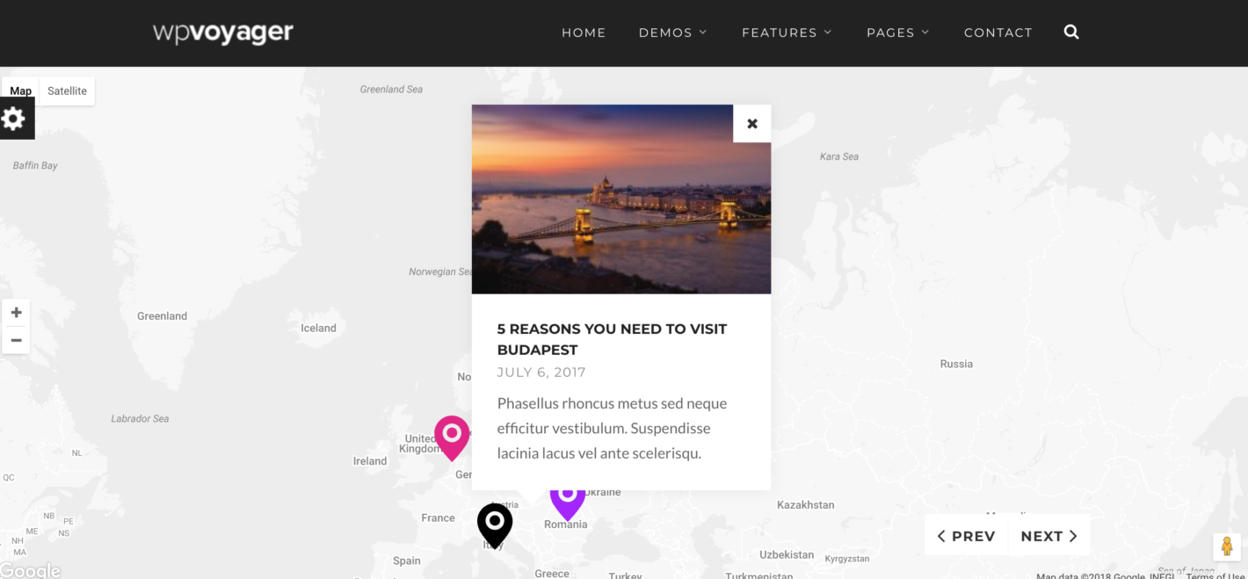Select the Street View pegman icon

(x=1227, y=546)
